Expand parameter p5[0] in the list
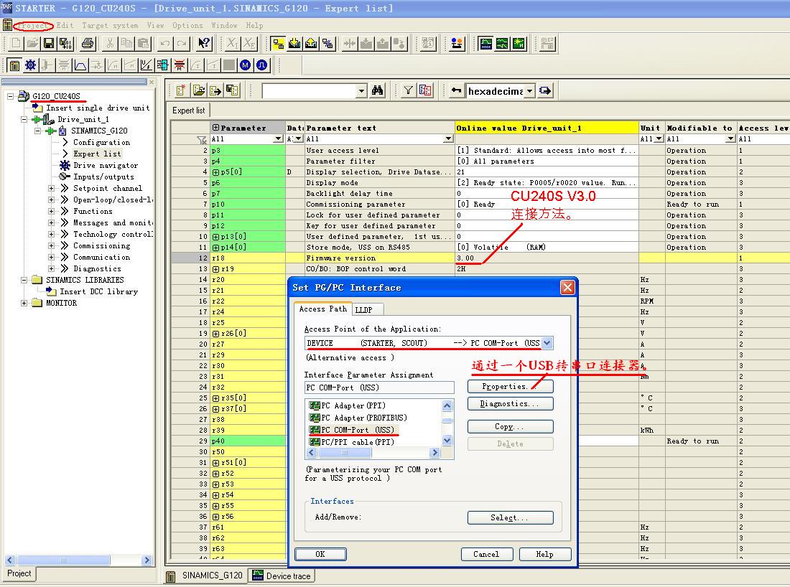 pyautogui.click(x=215, y=172)
